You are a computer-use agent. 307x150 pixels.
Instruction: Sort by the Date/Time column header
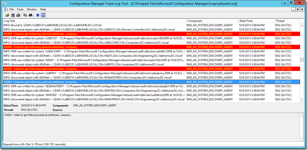[x=256, y=21]
